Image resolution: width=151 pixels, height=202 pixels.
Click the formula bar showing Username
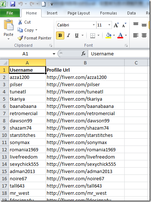pos(119,54)
